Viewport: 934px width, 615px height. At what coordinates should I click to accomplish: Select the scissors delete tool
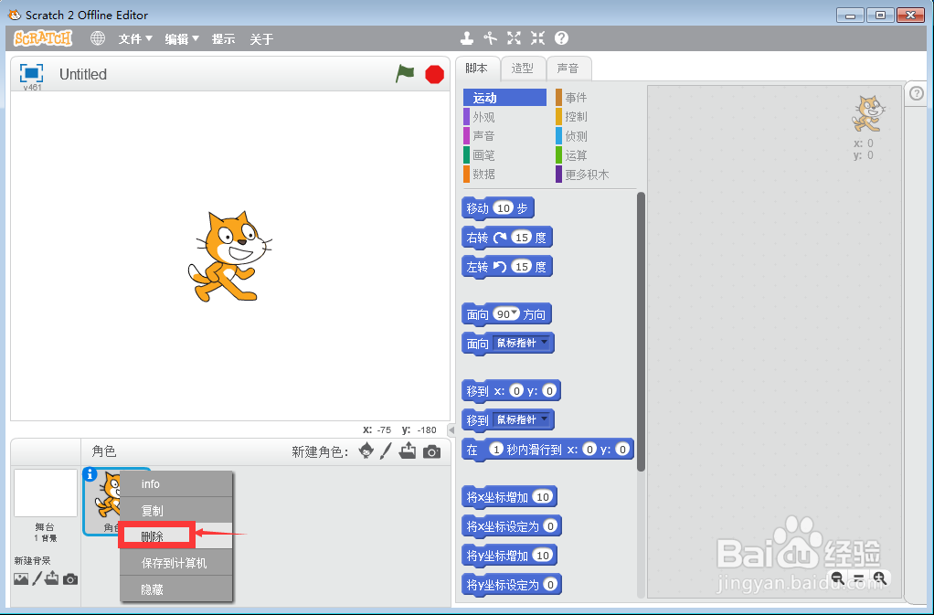[x=491, y=37]
